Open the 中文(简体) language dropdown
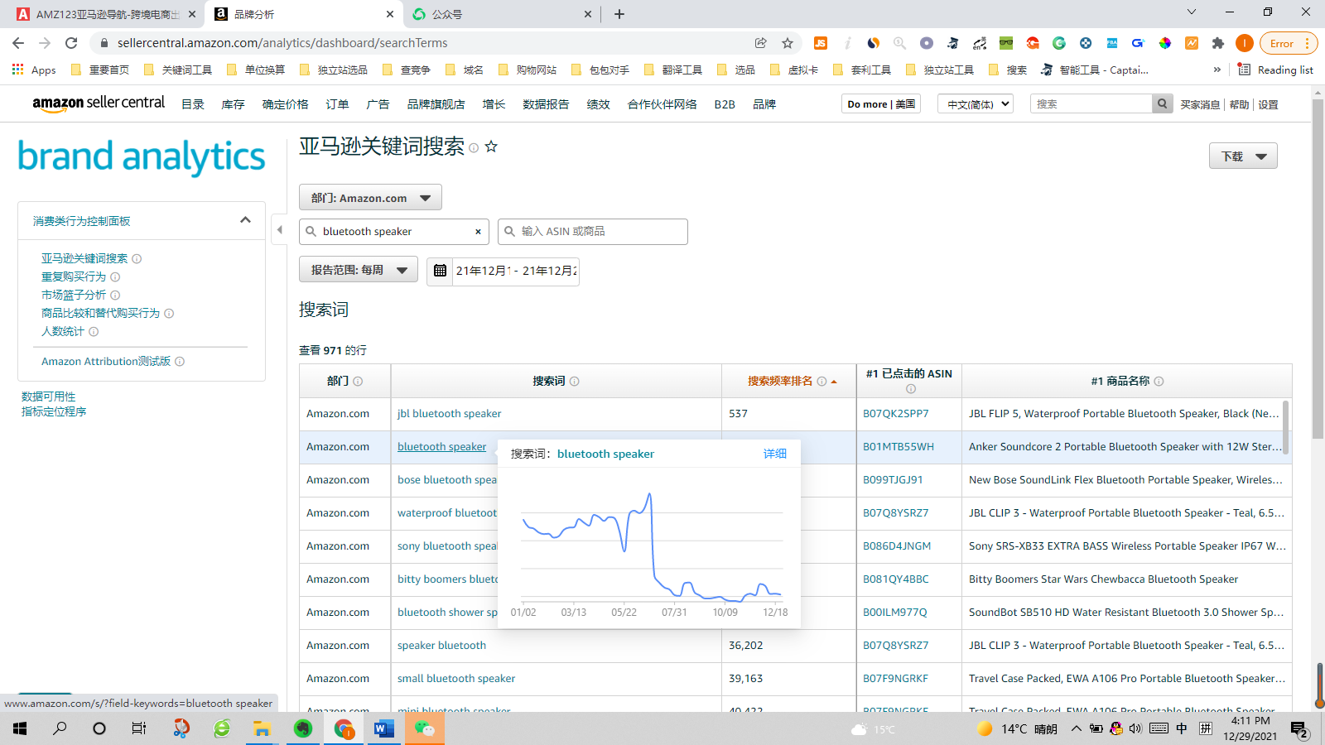This screenshot has width=1325, height=745. pos(975,103)
